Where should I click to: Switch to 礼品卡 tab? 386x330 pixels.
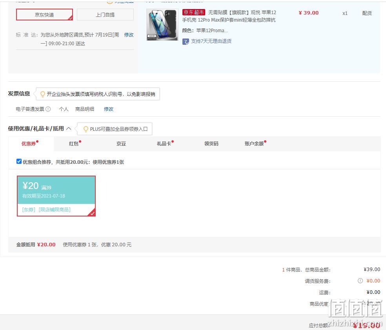[x=164, y=143]
